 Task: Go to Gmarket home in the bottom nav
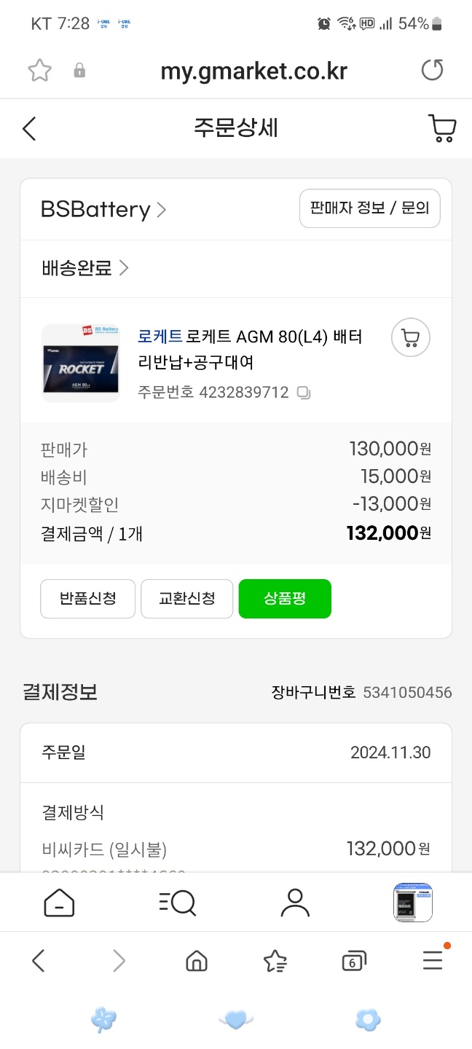pyautogui.click(x=59, y=903)
